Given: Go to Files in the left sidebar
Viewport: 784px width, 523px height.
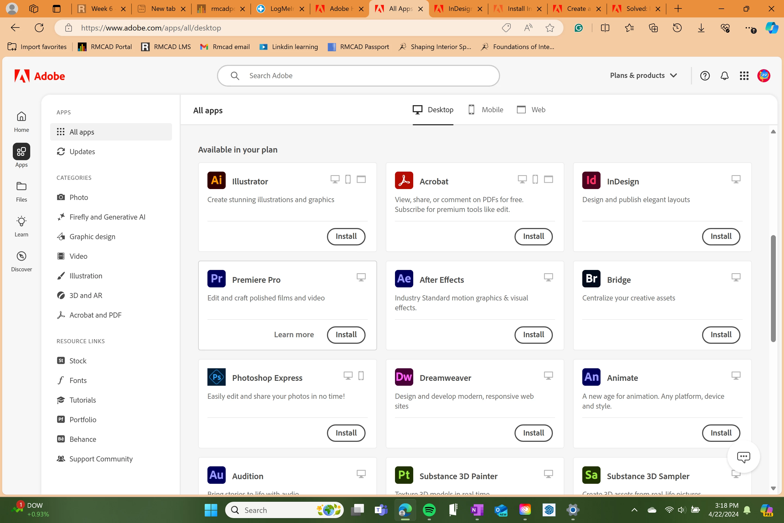Looking at the screenshot, I should coord(21,192).
